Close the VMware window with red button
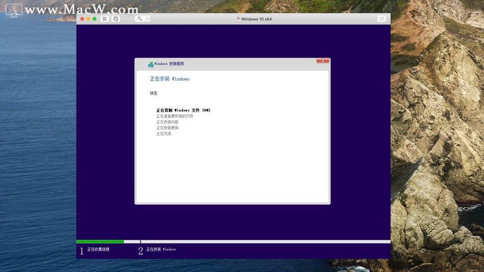Viewport: 484px width, 272px height. (x=82, y=19)
